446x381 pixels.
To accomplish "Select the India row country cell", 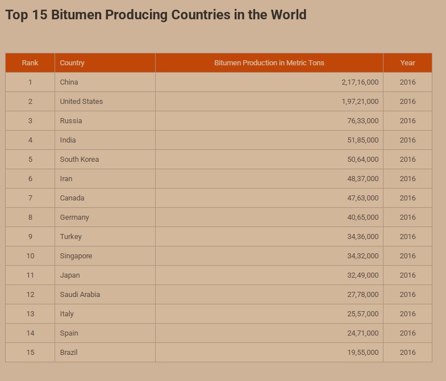I will point(68,140).
